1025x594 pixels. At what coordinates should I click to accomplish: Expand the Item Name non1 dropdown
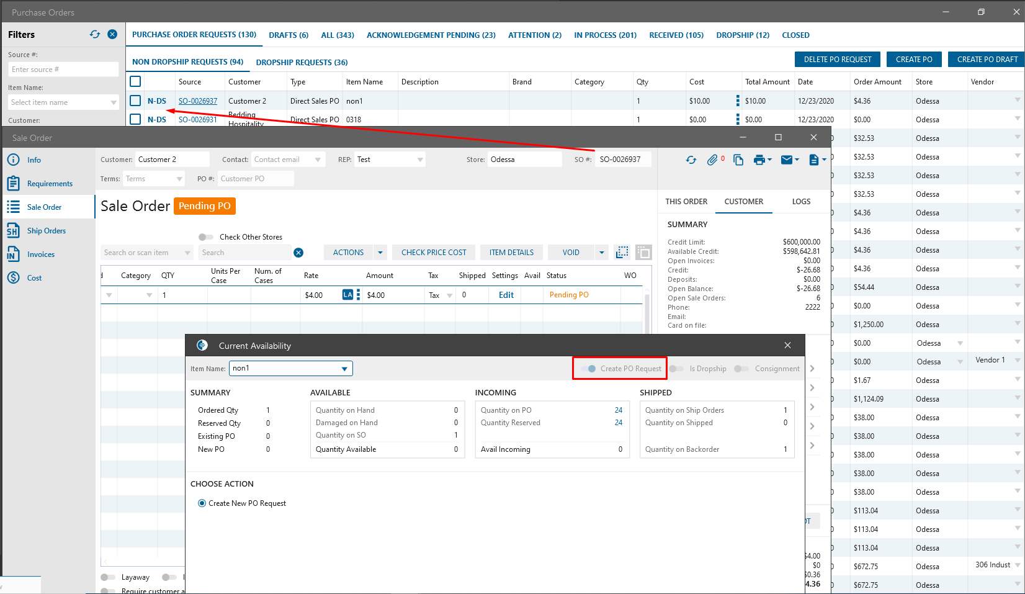click(x=344, y=369)
